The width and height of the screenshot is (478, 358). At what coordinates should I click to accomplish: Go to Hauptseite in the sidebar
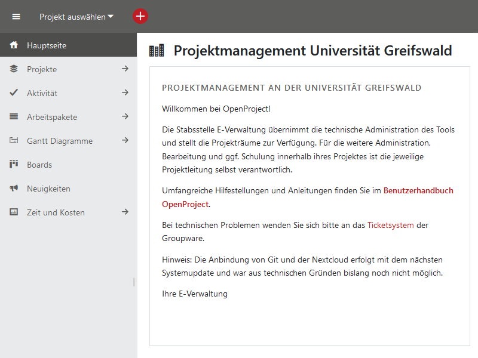click(x=68, y=45)
